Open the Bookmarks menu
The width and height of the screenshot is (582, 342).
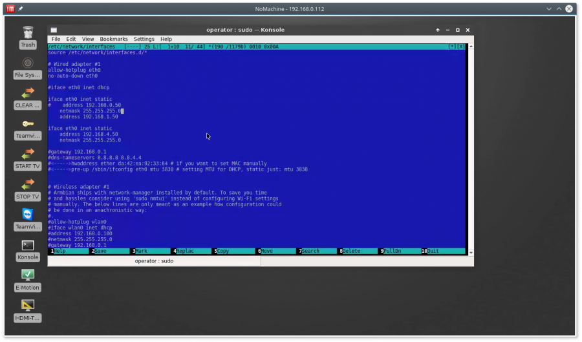[114, 39]
